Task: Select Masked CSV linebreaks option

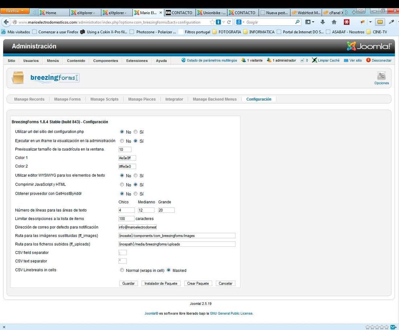Action: click(x=168, y=270)
